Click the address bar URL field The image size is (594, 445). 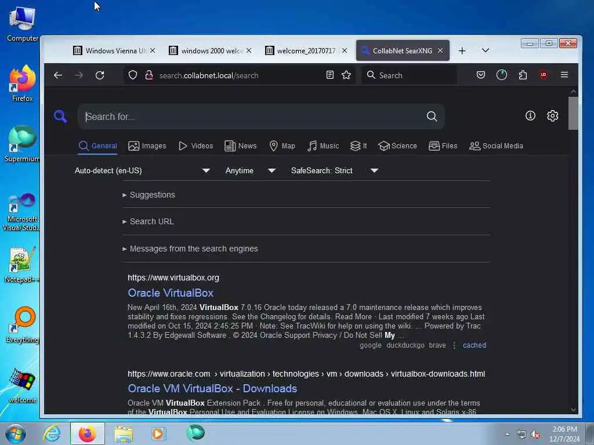[x=238, y=75]
